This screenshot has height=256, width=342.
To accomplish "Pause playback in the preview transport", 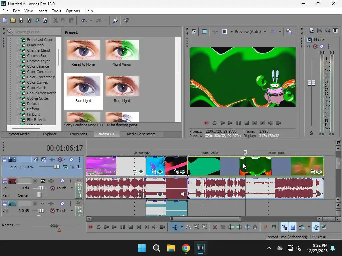I will [x=238, y=123].
